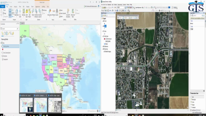Click the Locate binoculars icon
This screenshot has width=206, height=116.
click(57, 11)
